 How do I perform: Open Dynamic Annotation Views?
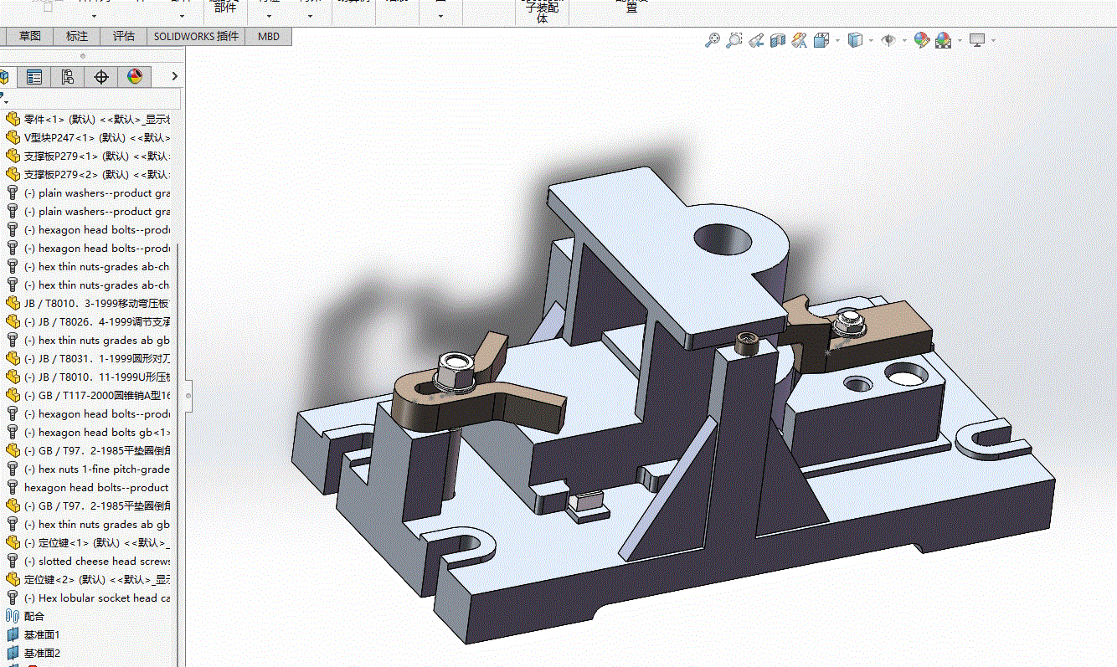click(x=800, y=39)
